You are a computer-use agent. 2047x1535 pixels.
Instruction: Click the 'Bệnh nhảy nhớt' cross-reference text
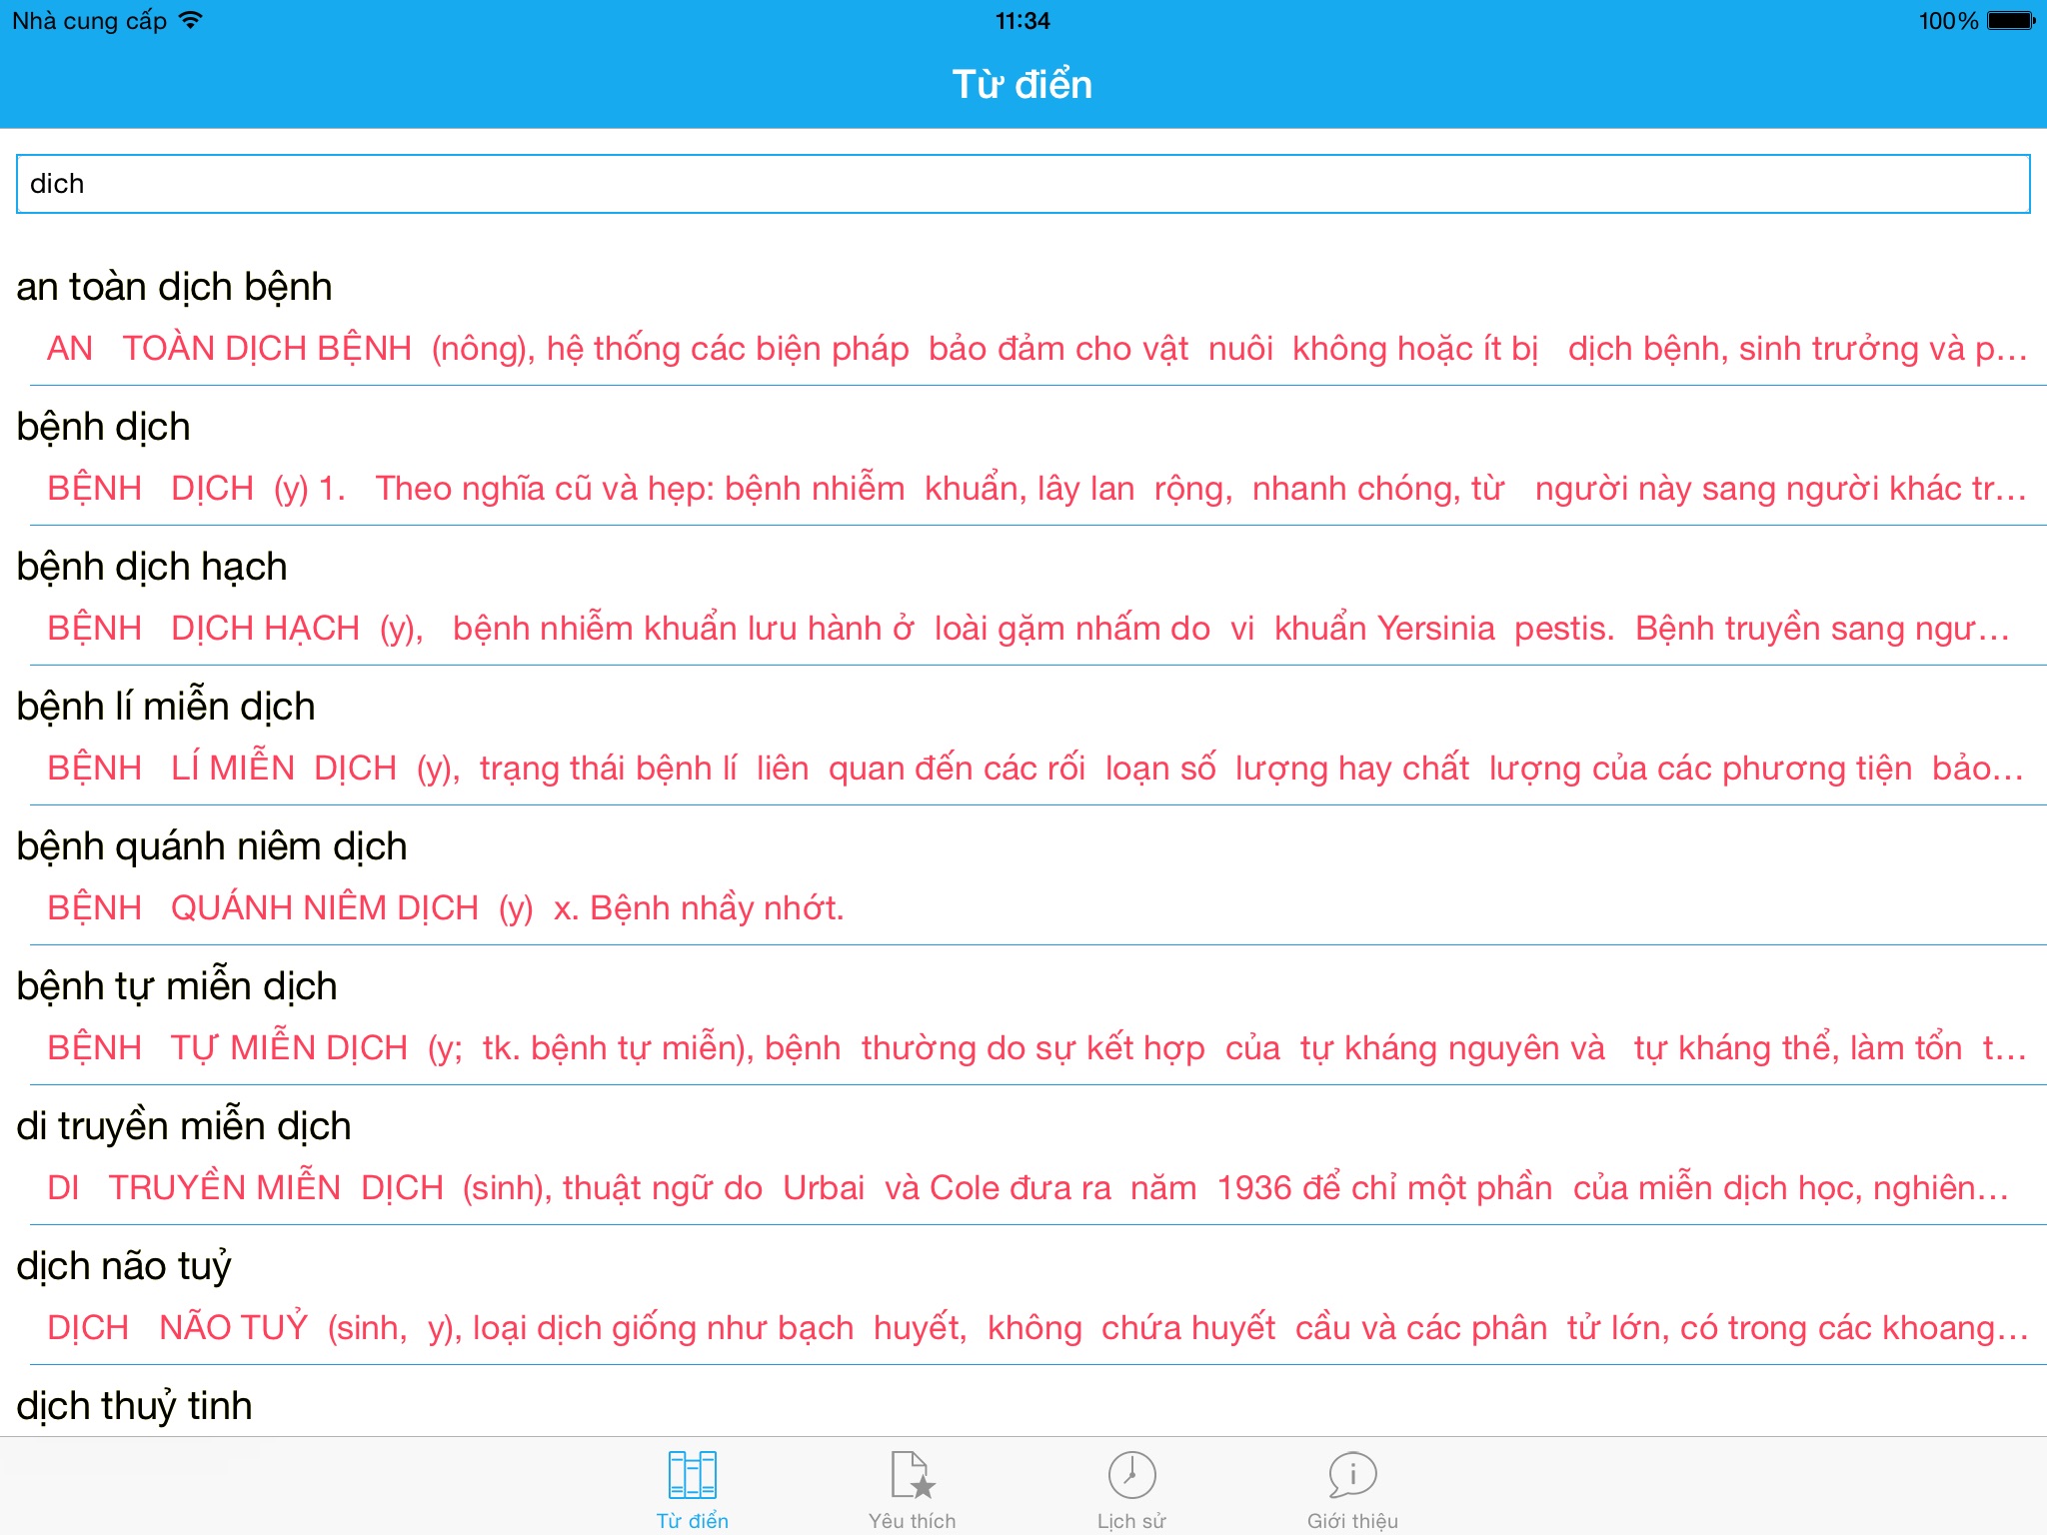point(716,908)
